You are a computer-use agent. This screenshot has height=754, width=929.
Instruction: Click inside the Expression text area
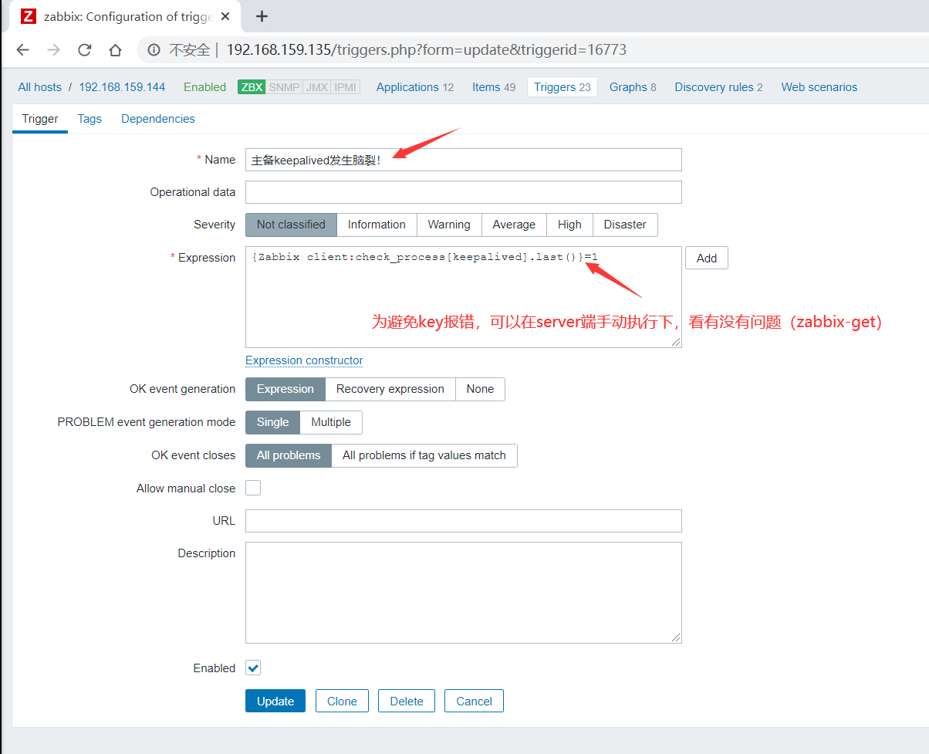point(464,297)
